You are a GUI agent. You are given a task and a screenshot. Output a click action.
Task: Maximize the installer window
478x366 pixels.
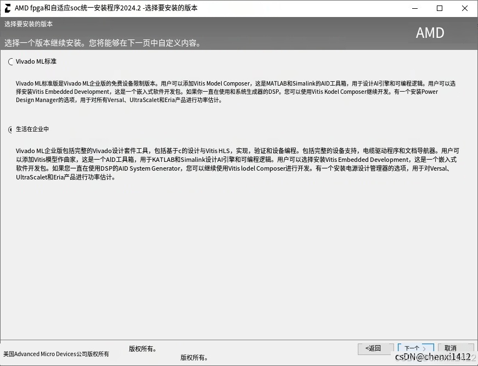440,8
